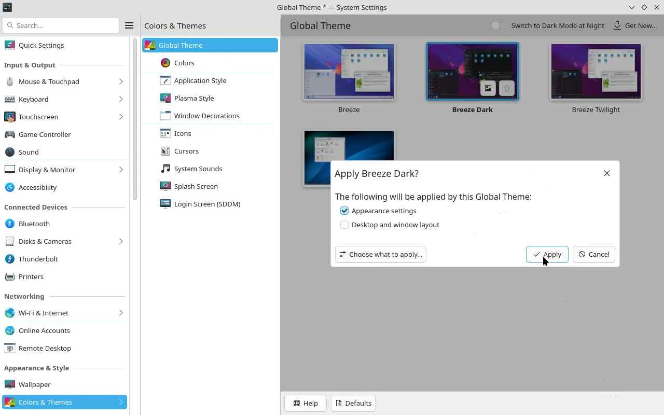Viewport: 664px width, 415px height.
Task: Click the Help button
Action: point(305,403)
